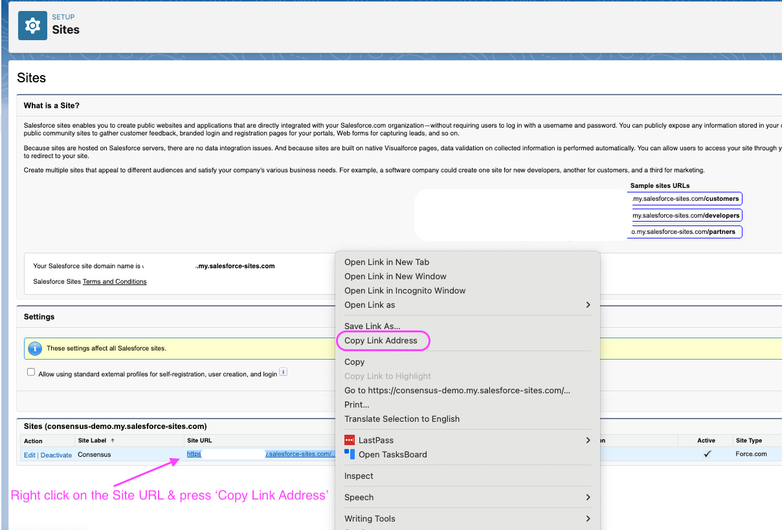This screenshot has height=530, width=782.
Task: Click the Site URL column header
Action: coord(199,441)
